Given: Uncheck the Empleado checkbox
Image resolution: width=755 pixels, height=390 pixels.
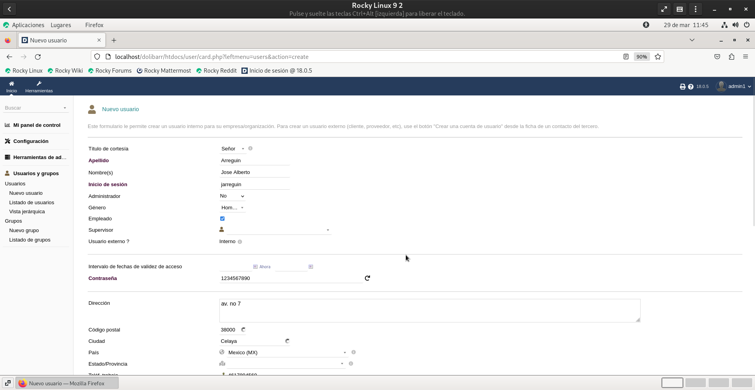Looking at the screenshot, I should (223, 219).
